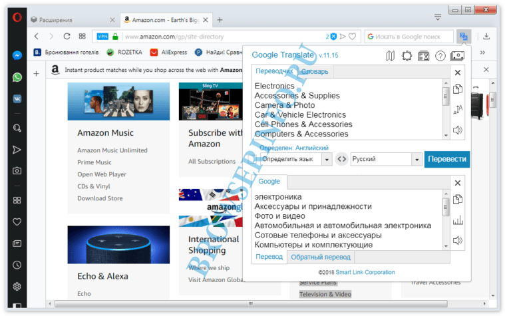Open Opera settings gear in the sidebar
Screen dimensions: 505x316
click(x=17, y=286)
